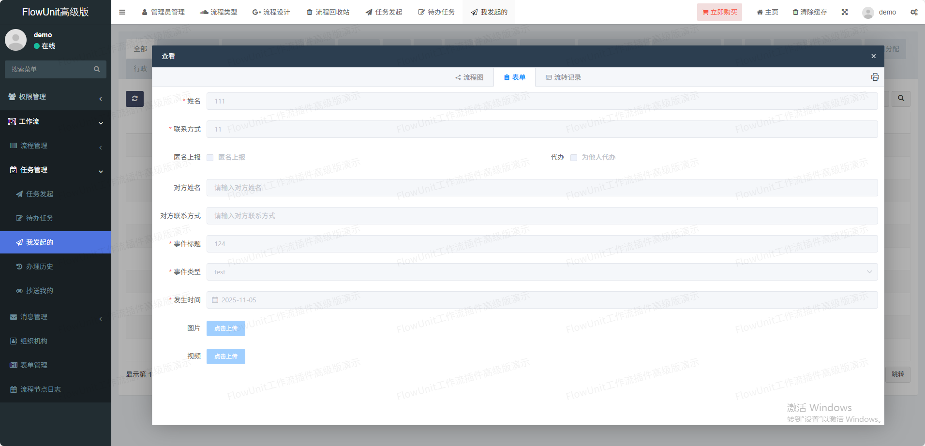Enable the 为他人代办 checkbox
This screenshot has height=446, width=925.
tap(574, 158)
